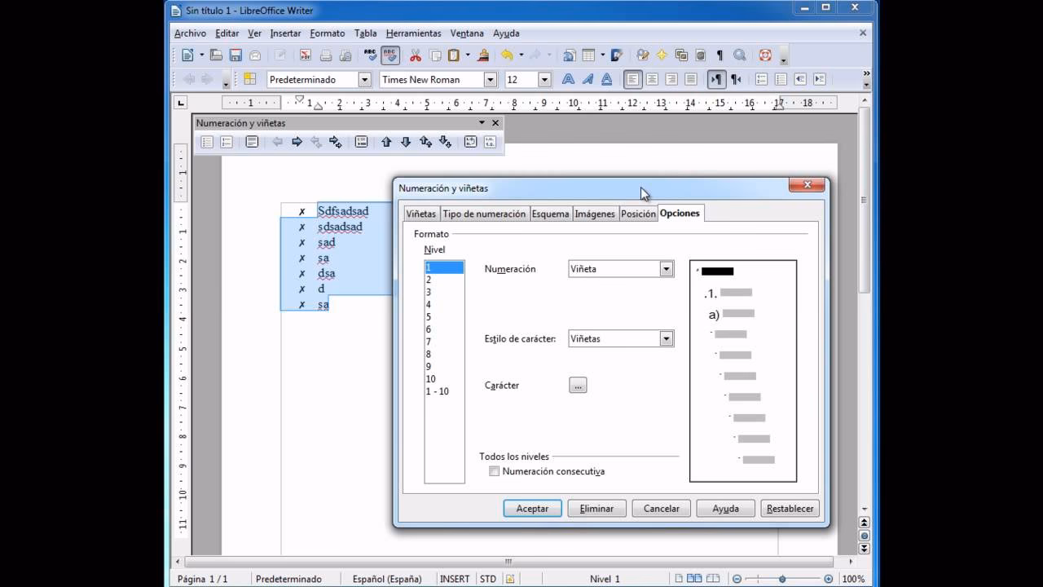This screenshot has width=1043, height=587.
Task: Open the Herramientas menu
Action: 413,33
